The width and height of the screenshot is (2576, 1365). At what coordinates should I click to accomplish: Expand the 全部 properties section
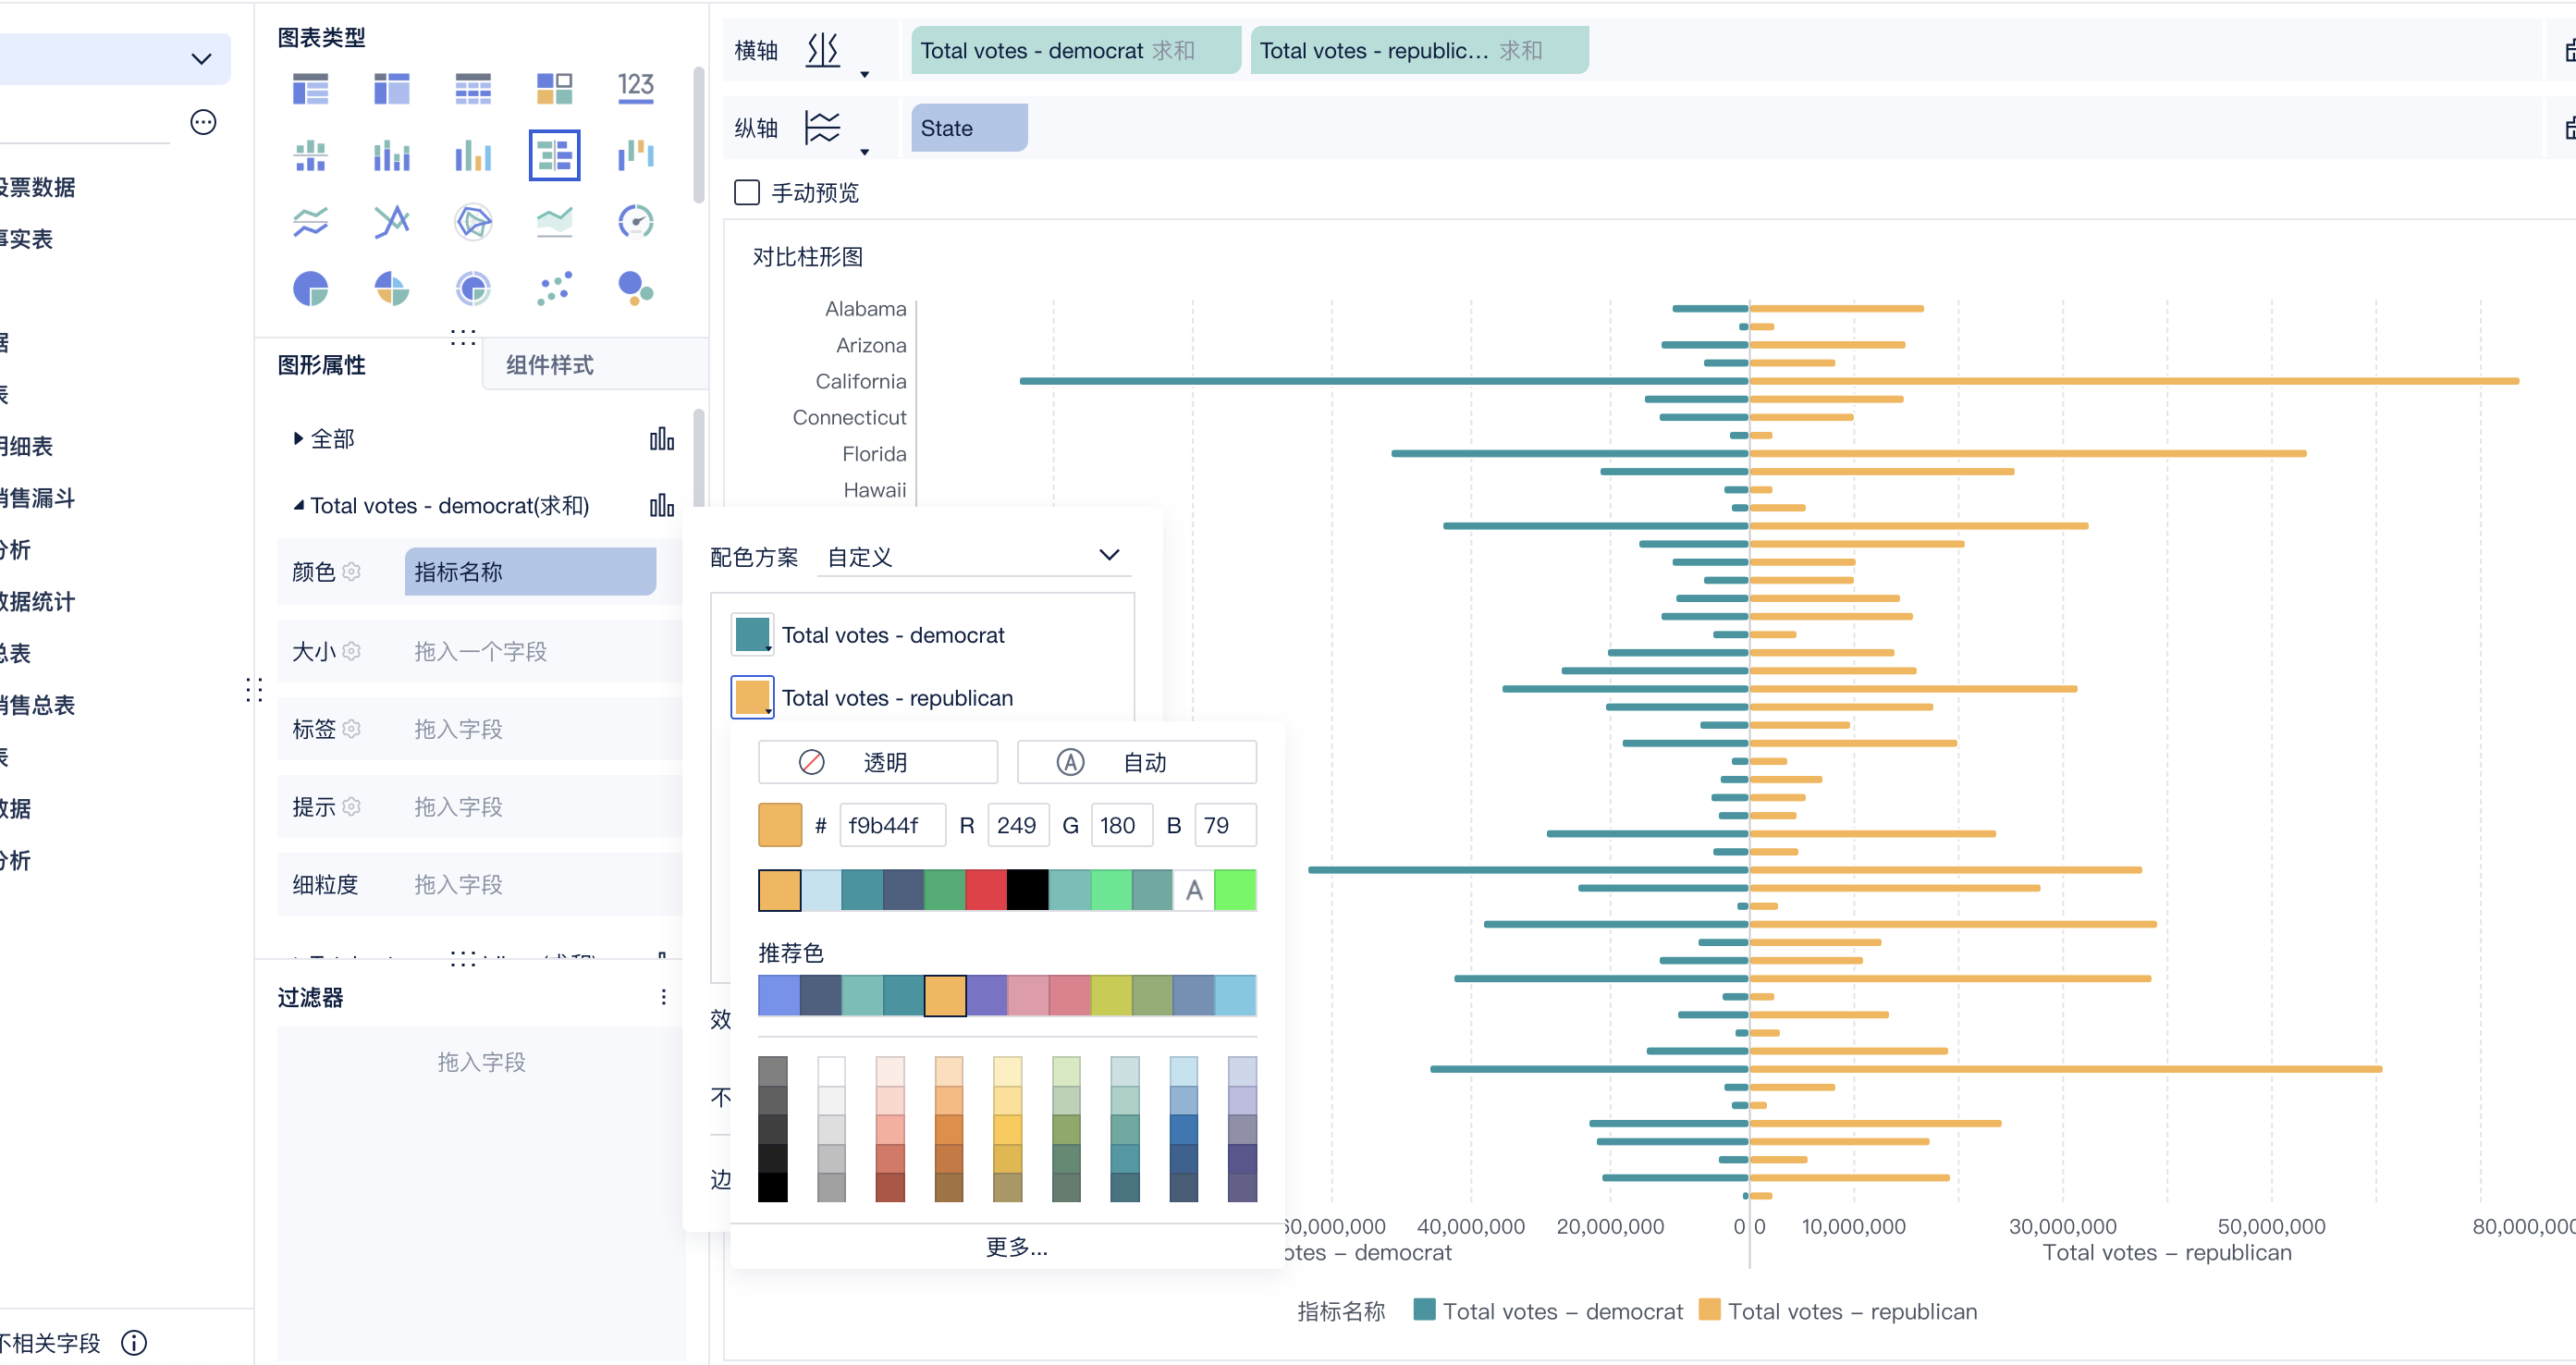298,438
